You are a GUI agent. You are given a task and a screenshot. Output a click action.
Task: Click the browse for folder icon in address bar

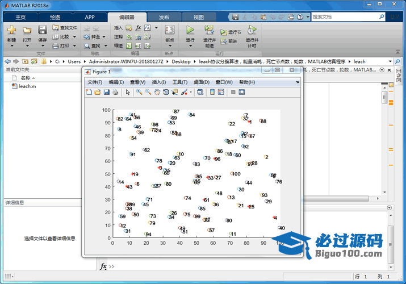coord(34,61)
